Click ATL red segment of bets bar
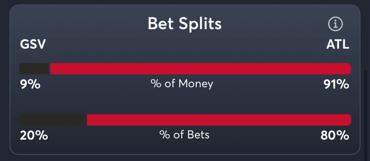Image resolution: width=370 pixels, height=161 pixels. pos(219,120)
